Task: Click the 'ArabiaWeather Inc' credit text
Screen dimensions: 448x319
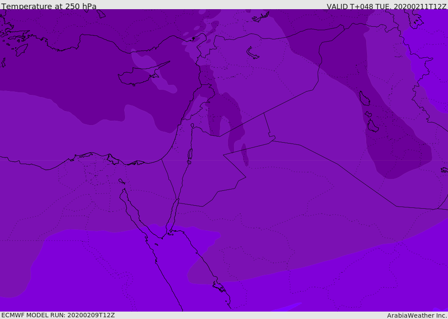Action: (417, 315)
